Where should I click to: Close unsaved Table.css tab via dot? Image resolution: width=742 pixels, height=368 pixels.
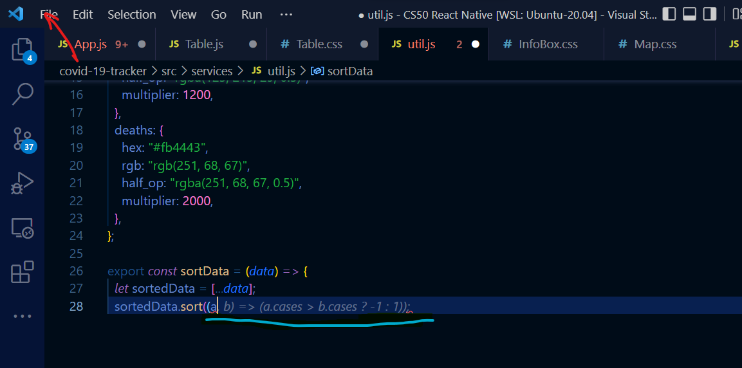click(x=364, y=44)
